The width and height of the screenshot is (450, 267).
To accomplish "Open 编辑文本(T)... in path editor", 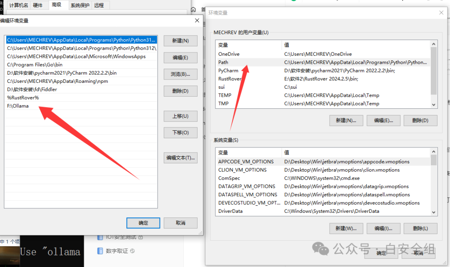I will pyautogui.click(x=180, y=158).
